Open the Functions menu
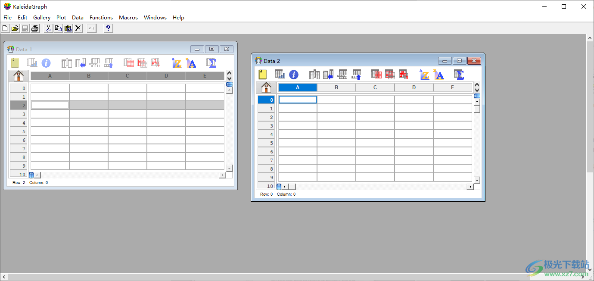The image size is (594, 281). [101, 18]
